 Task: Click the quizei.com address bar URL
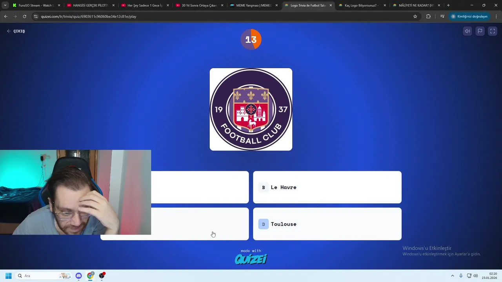(89, 16)
